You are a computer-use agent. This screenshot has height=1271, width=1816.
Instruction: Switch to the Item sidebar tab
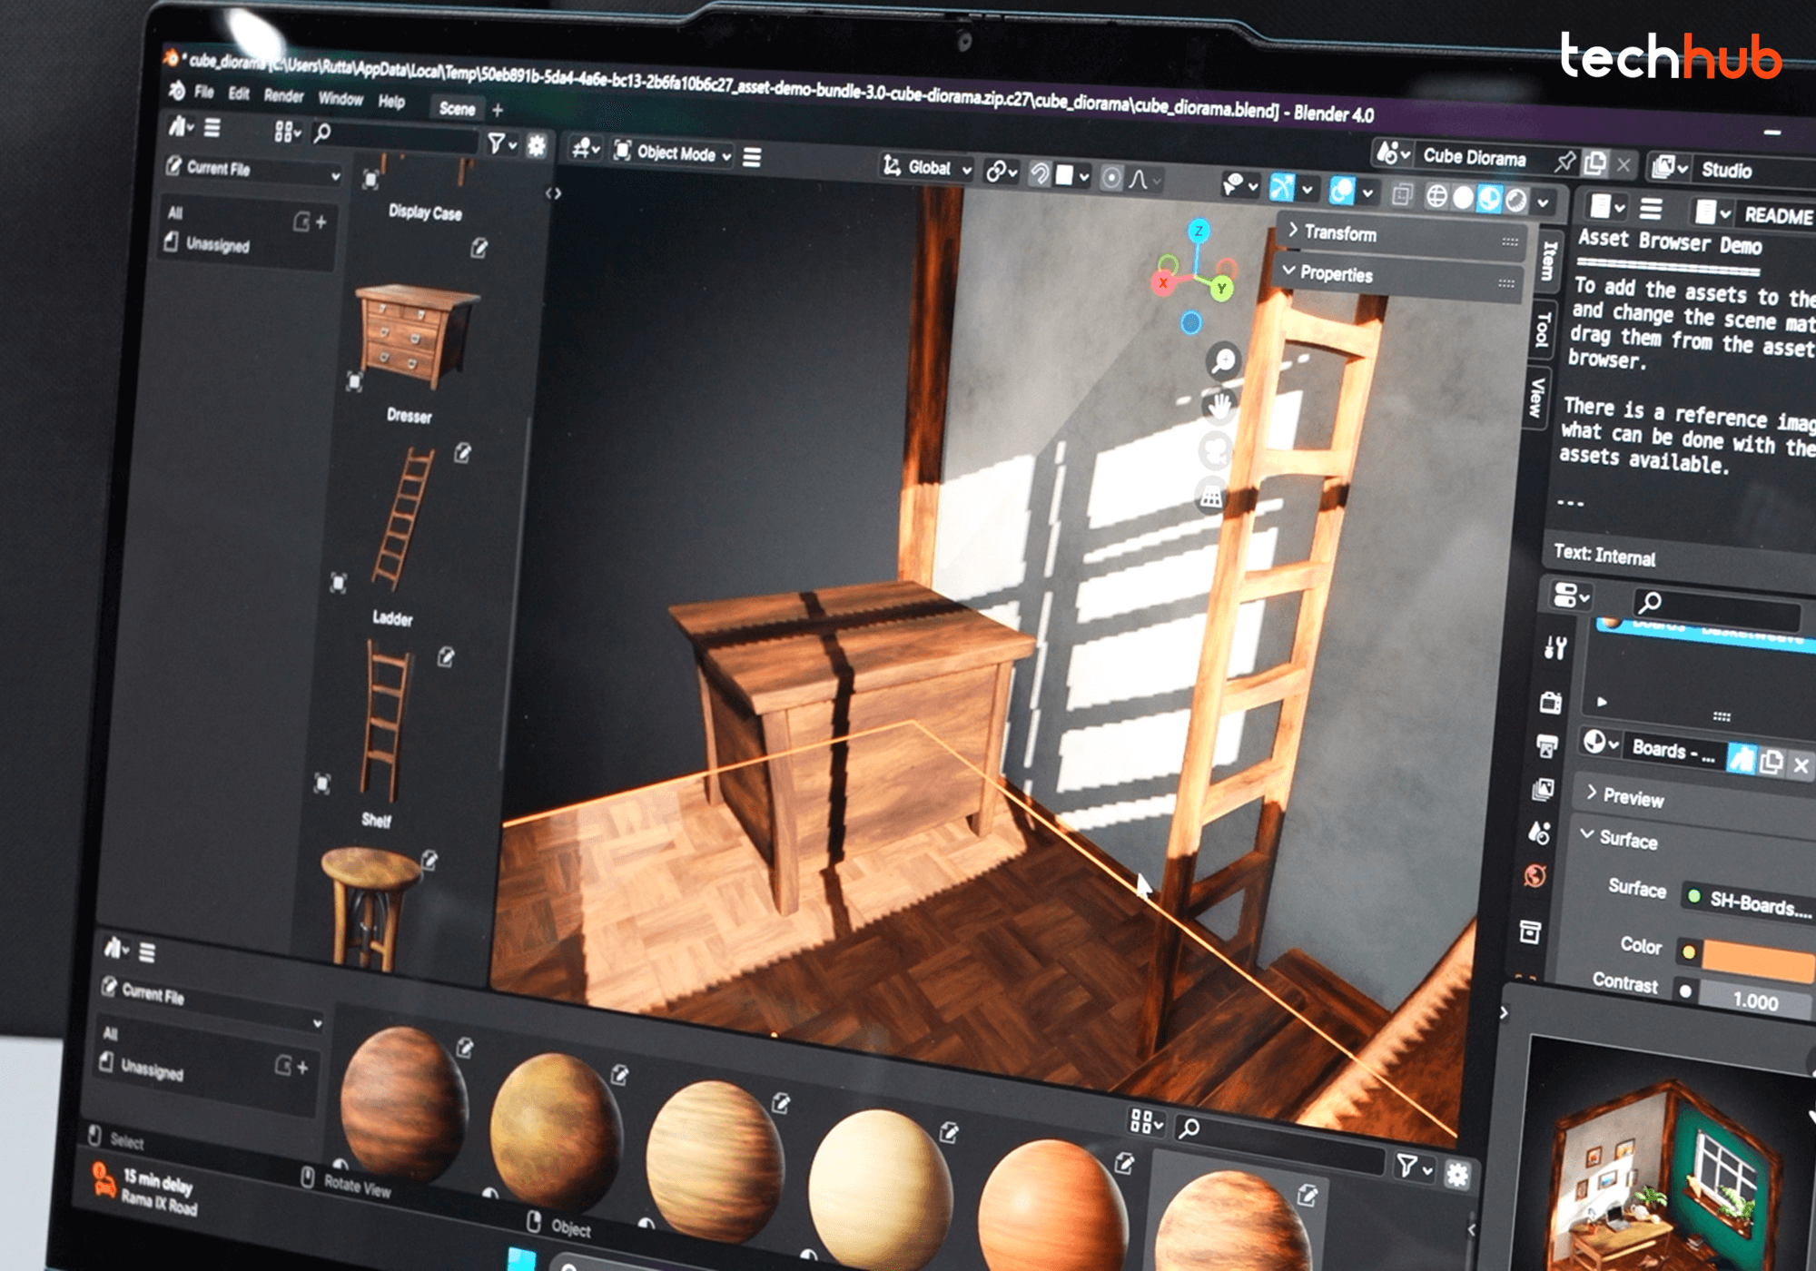coord(1550,261)
